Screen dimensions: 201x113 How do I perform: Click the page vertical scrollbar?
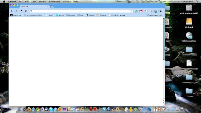164,39
